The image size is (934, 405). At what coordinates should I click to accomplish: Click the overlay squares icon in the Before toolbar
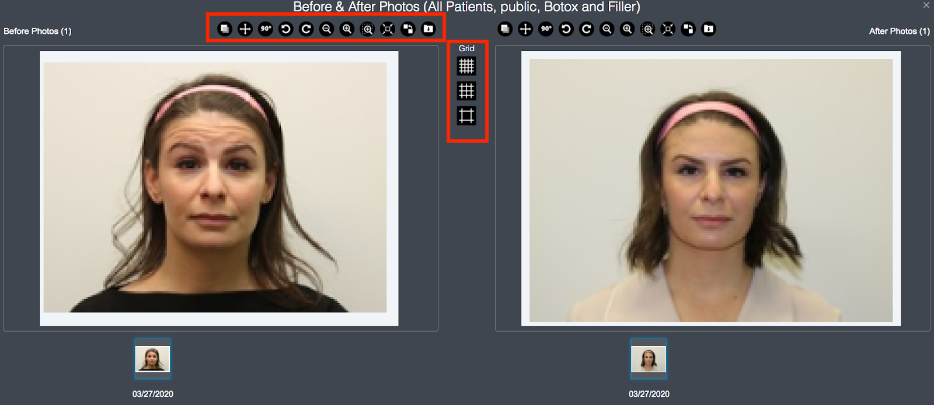pos(225,29)
